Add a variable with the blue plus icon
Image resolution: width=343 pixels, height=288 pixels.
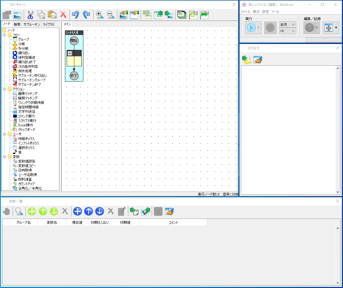(77, 211)
